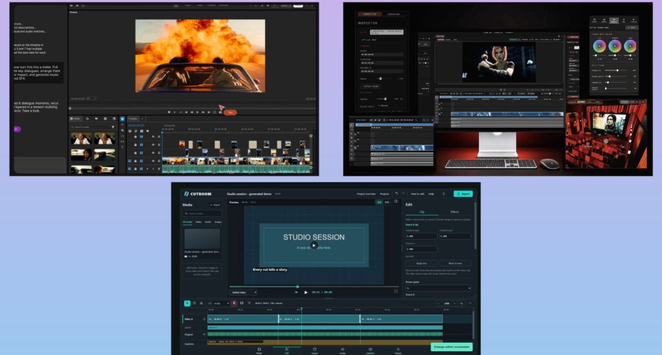Toggle the lock icon on Video A track
Viewport: 662px width, 355px height.
204,319
